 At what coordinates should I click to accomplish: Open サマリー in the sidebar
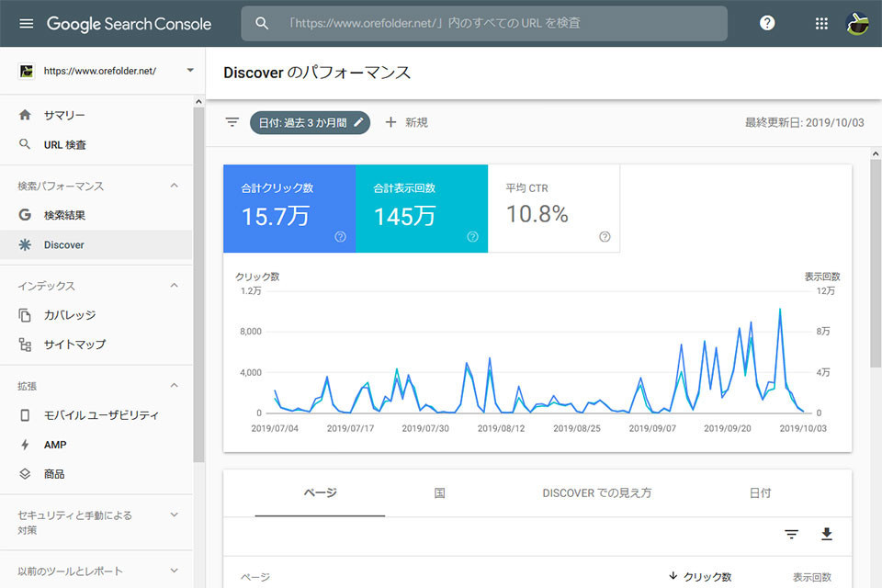click(96, 115)
